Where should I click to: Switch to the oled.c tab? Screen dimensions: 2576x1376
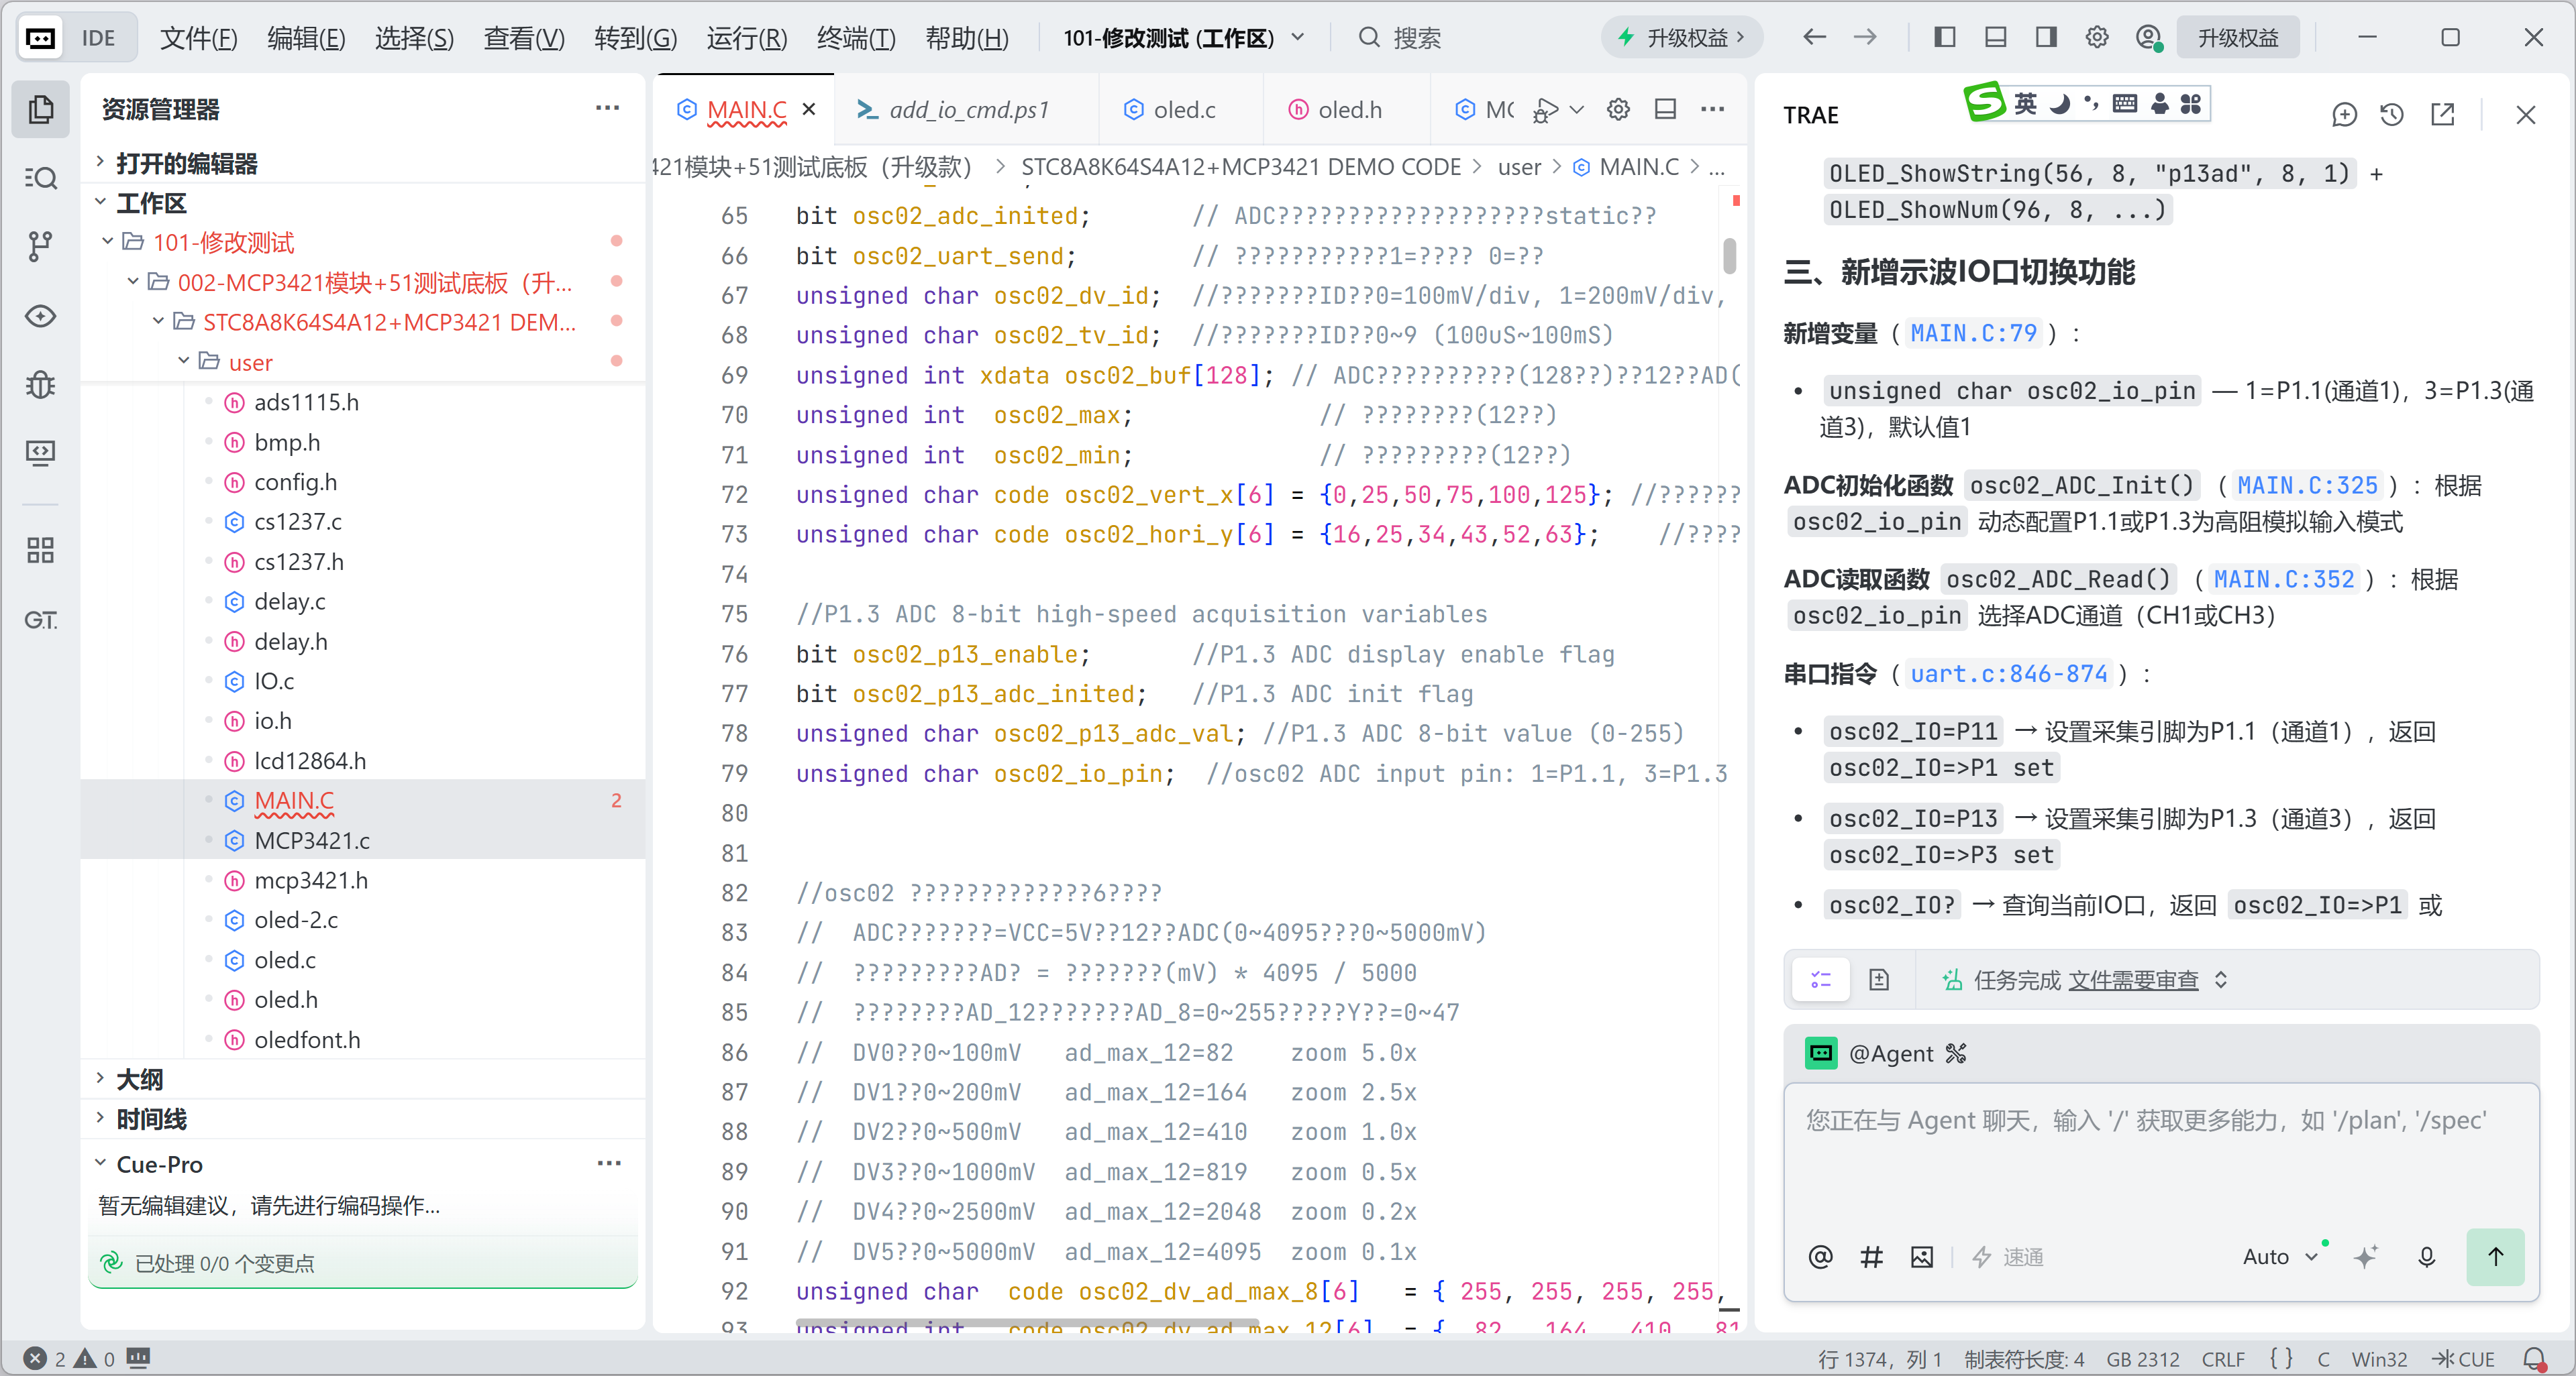click(x=1170, y=110)
